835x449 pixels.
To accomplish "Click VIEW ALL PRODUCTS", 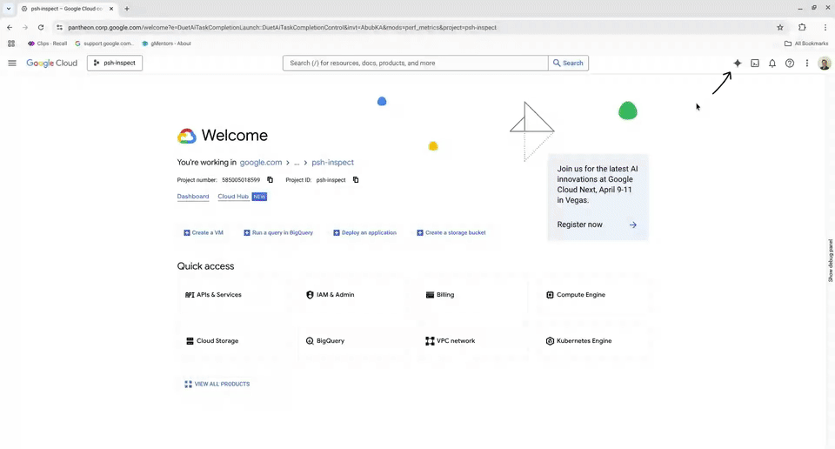I will (x=217, y=384).
